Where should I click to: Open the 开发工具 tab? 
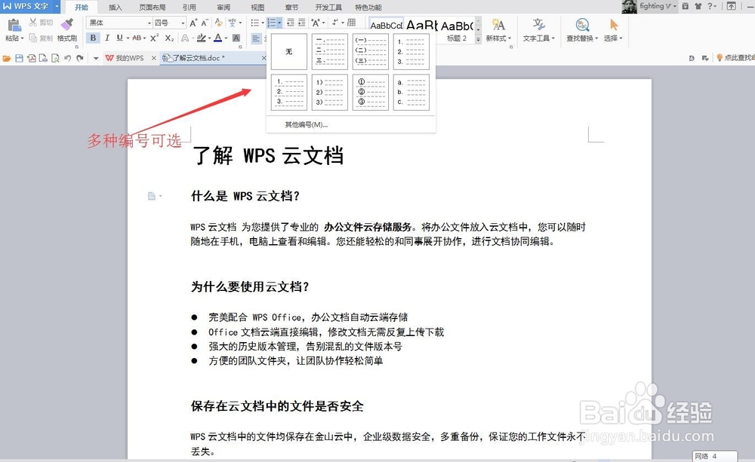(x=328, y=8)
